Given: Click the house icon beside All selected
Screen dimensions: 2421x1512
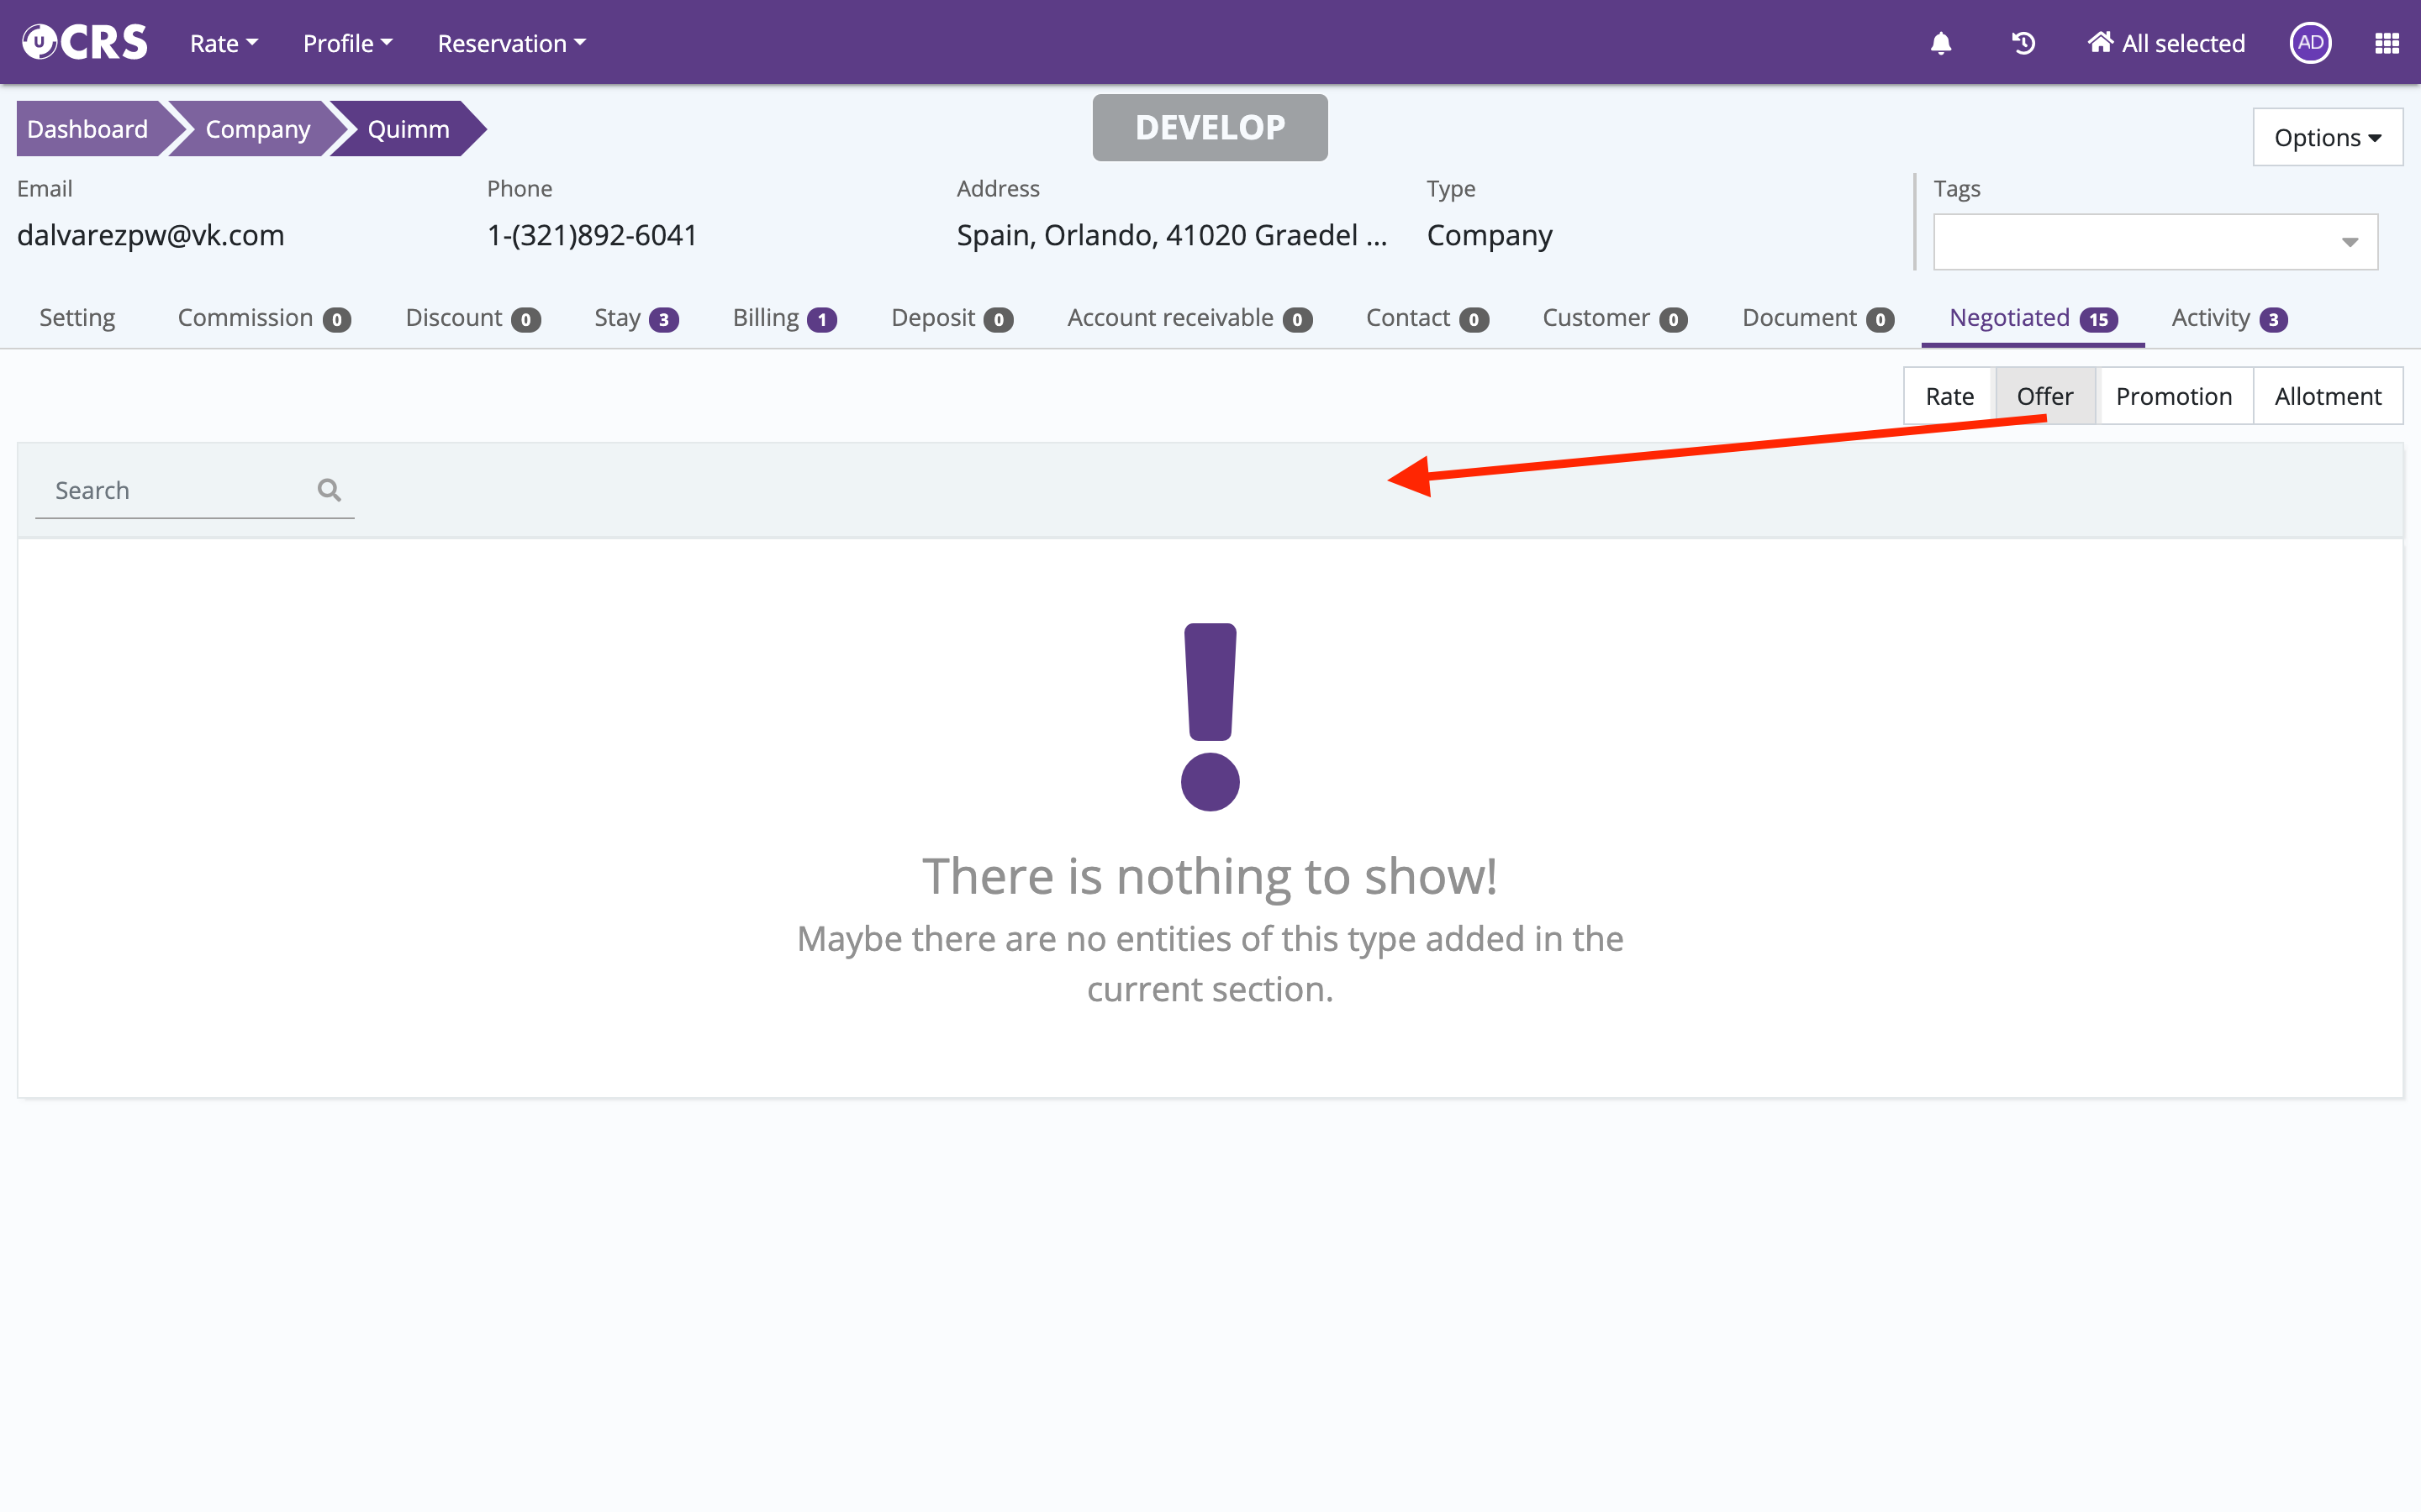Looking at the screenshot, I should [2100, 43].
